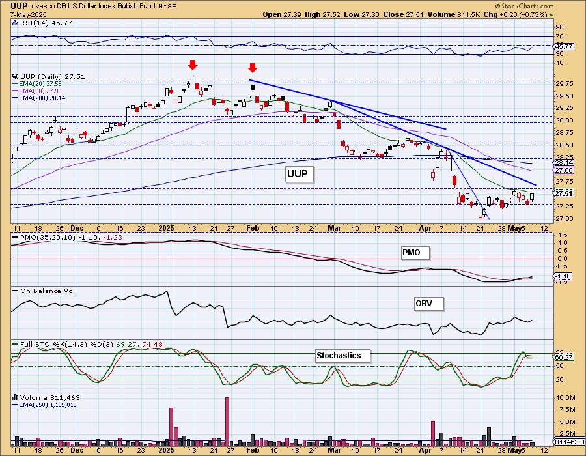Click the 7-May-2025 chart date

pos(29,14)
